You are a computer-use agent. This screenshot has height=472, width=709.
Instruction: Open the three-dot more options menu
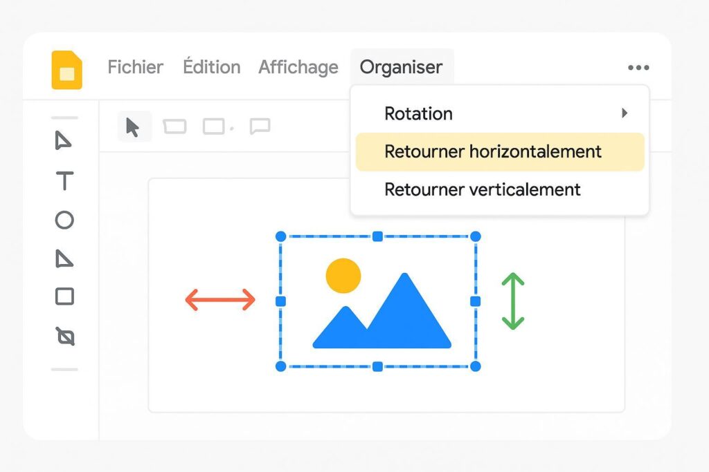[638, 68]
